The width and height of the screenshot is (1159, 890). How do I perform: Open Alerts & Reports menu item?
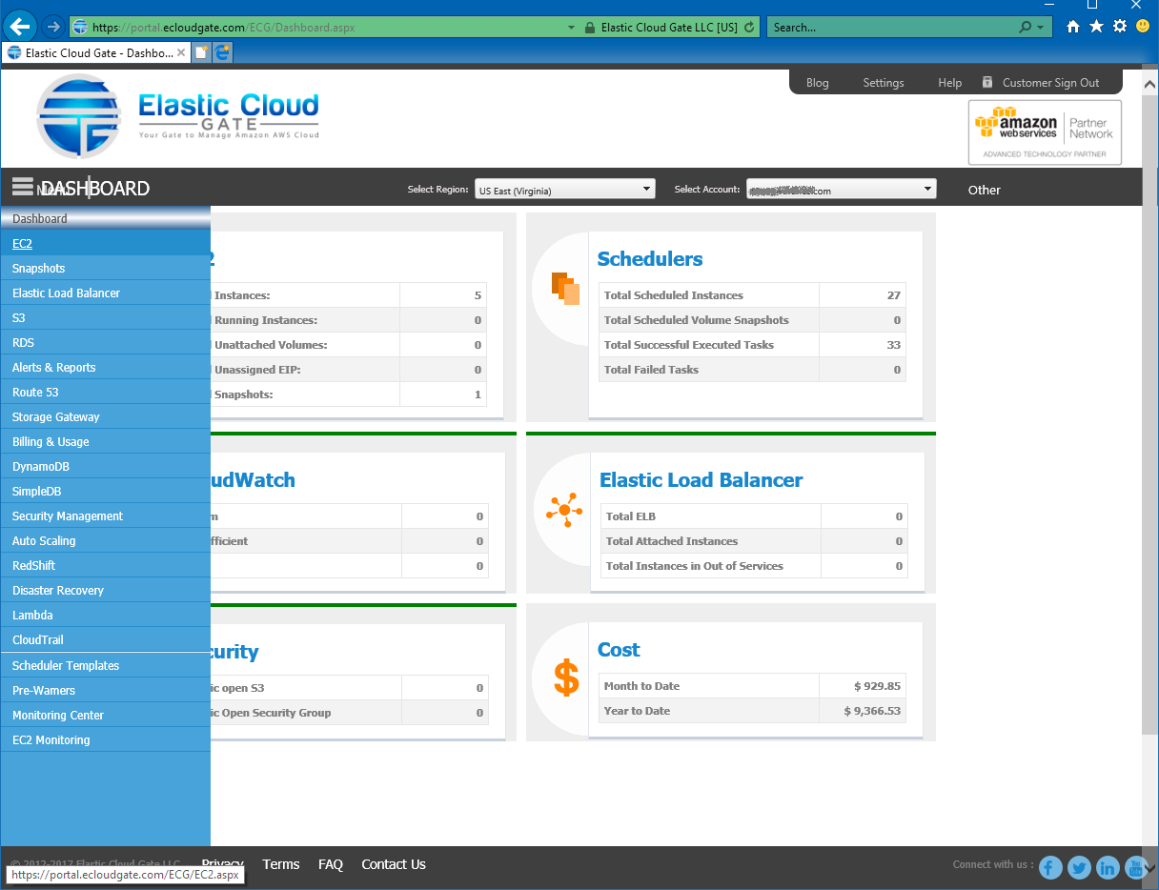pyautogui.click(x=105, y=367)
